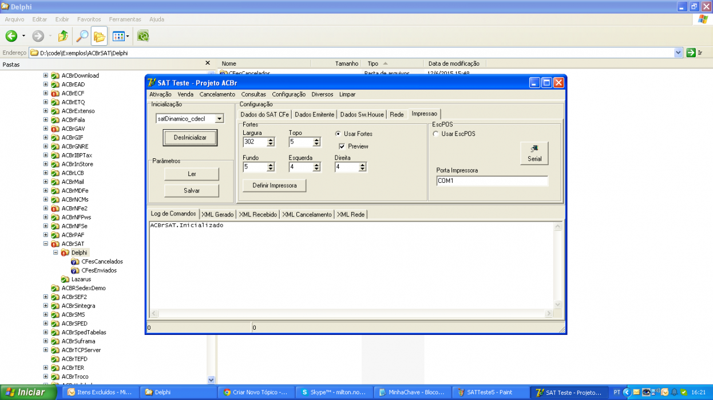Viewport: 713px width, 400px height.
Task: Switch to Dados do SAT CFe tab
Action: [x=264, y=114]
